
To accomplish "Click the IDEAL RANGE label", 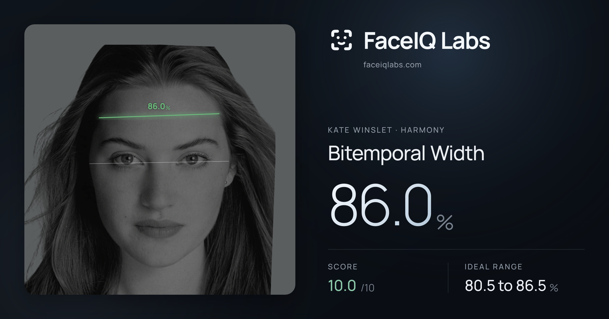I will click(x=493, y=267).
